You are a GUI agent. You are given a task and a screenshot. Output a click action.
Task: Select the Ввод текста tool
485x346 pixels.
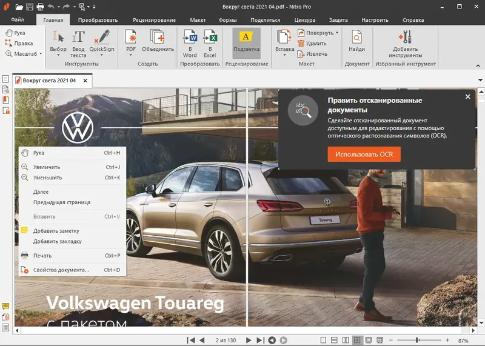(78, 44)
